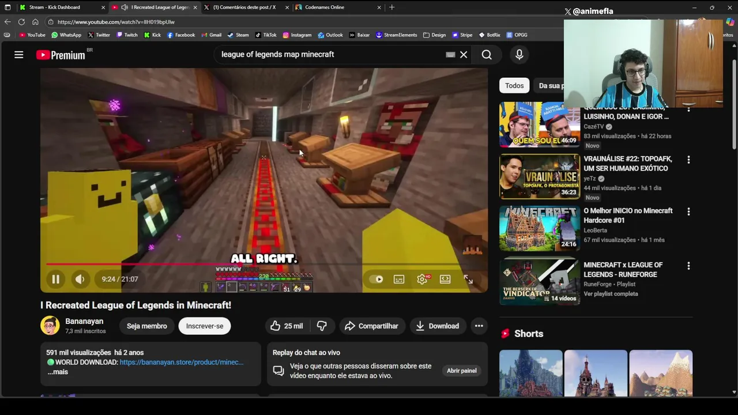Screen dimensions: 738x415
Task: Open a new browser tab
Action: pos(392,7)
